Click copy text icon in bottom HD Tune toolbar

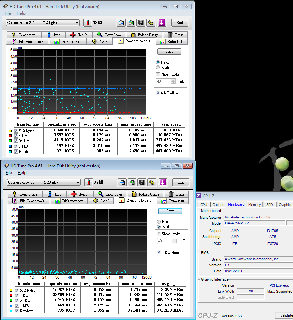[122, 182]
